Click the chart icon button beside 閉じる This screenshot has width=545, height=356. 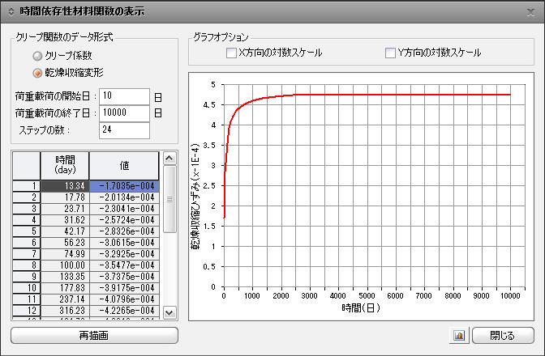(x=459, y=335)
